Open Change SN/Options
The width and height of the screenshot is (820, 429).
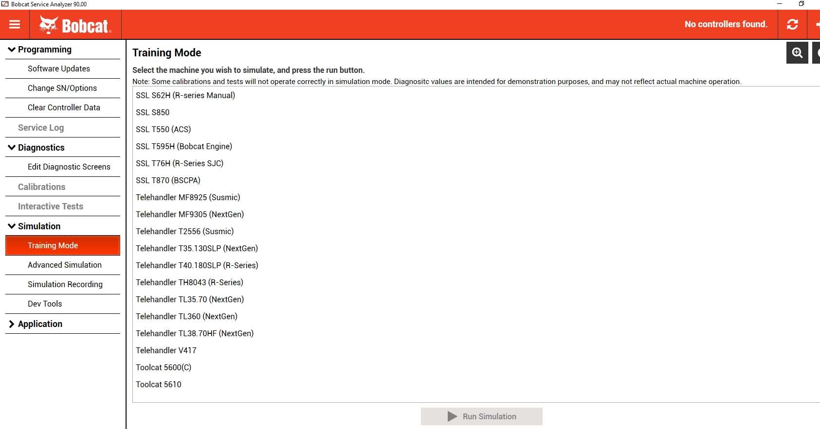point(63,88)
